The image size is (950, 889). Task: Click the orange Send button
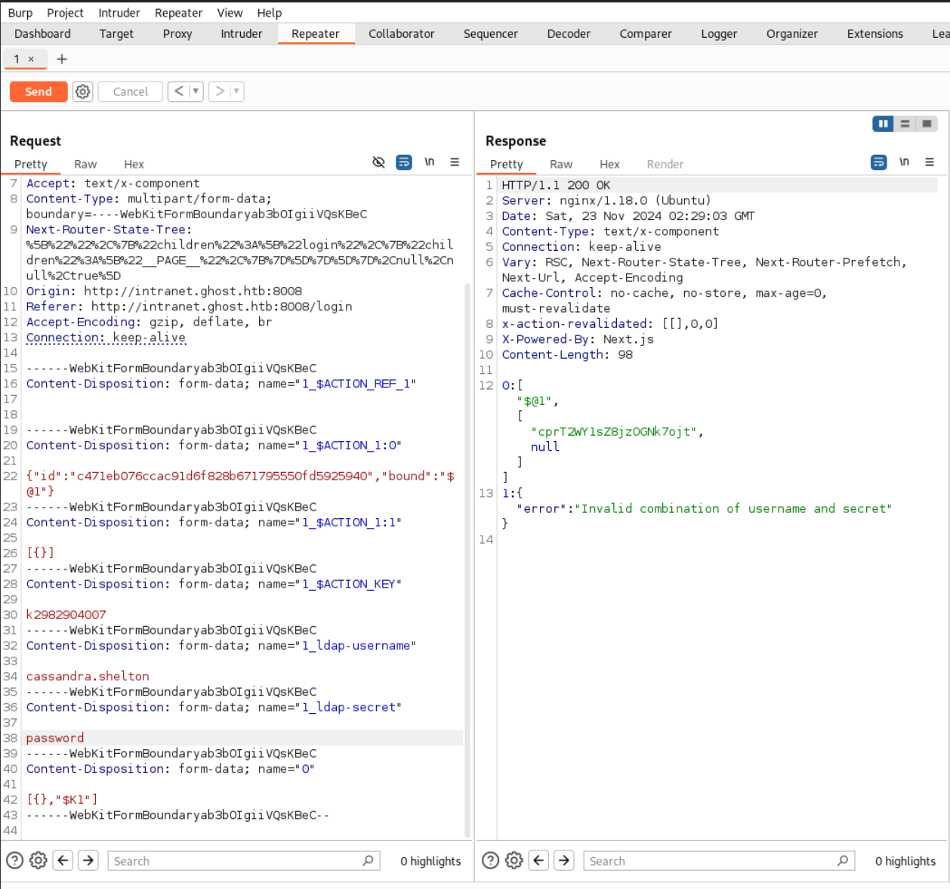[x=39, y=91]
